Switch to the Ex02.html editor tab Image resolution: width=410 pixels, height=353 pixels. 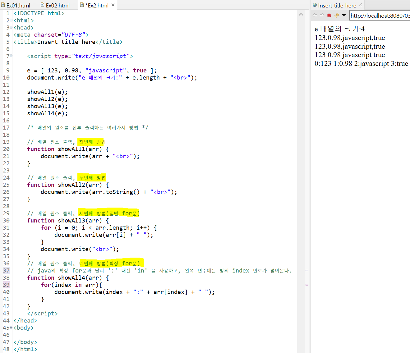pos(55,5)
